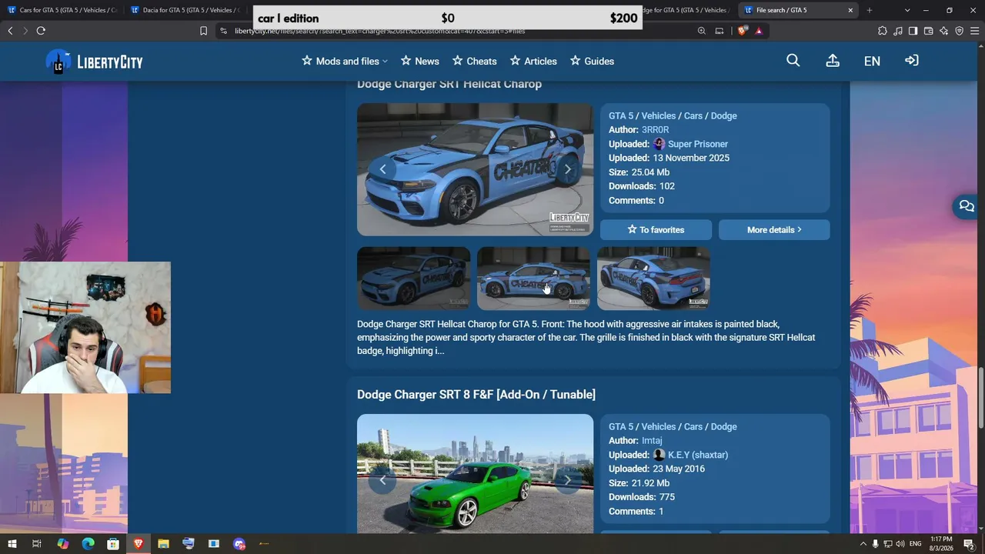The height and width of the screenshot is (554, 985).
Task: Click Dodge category link for Hellcat Charop
Action: coord(724,116)
